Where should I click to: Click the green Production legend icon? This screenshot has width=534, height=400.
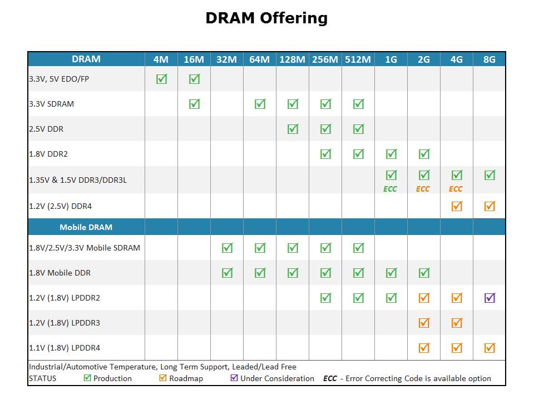[x=87, y=378]
